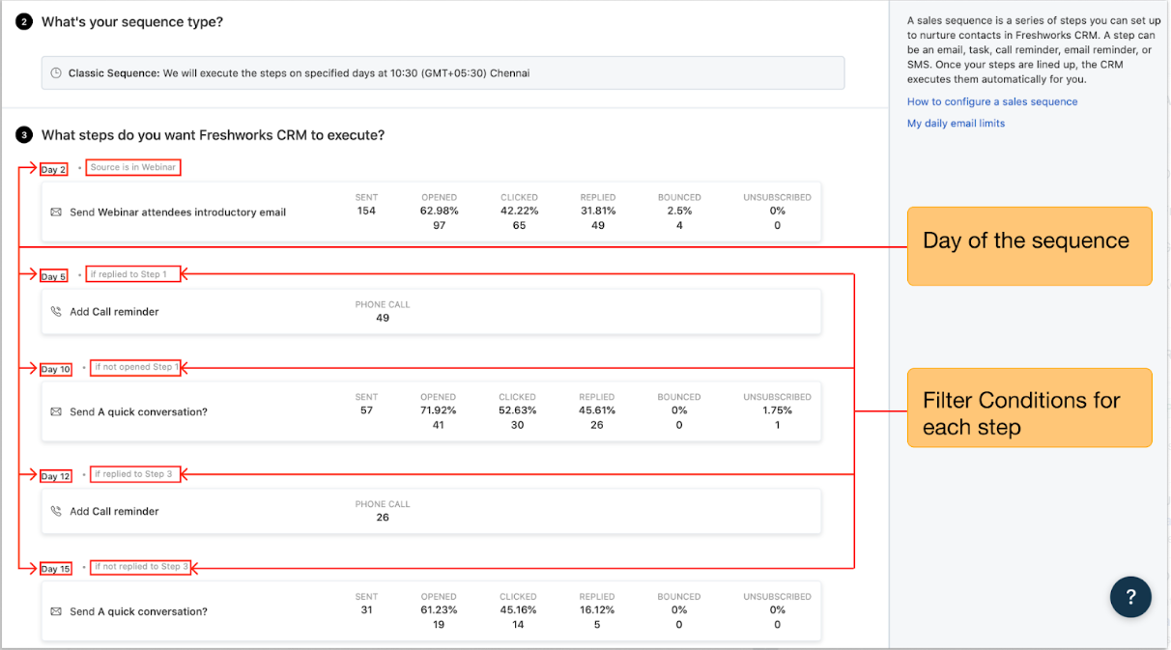Open the Add Call reminder step with 26 calls
The width and height of the screenshot is (1171, 650).
[431, 511]
